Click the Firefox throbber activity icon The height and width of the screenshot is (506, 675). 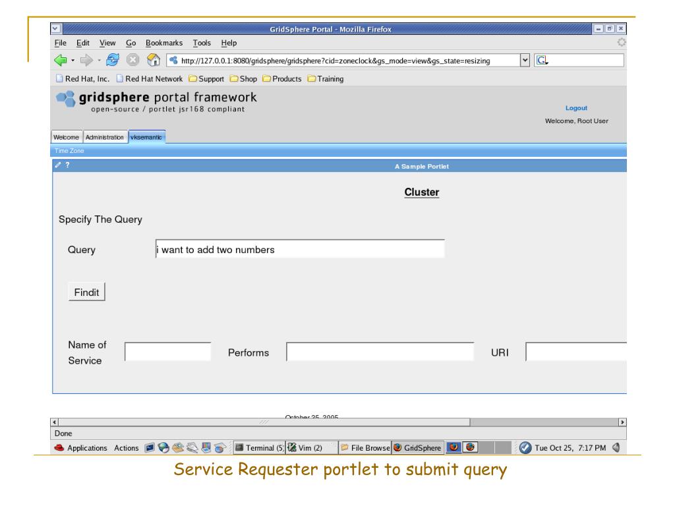[621, 42]
